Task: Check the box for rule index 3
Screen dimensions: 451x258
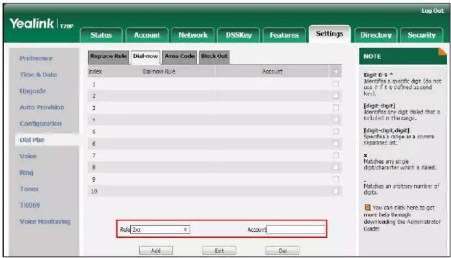Action: pyautogui.click(x=336, y=107)
